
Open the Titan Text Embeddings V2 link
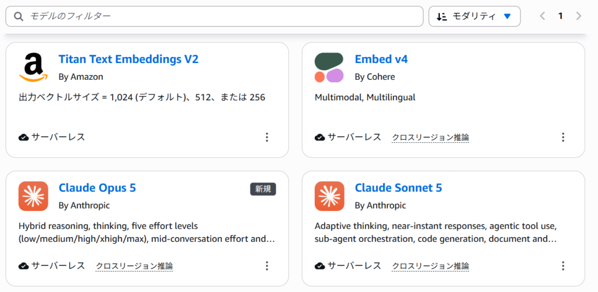click(x=128, y=59)
